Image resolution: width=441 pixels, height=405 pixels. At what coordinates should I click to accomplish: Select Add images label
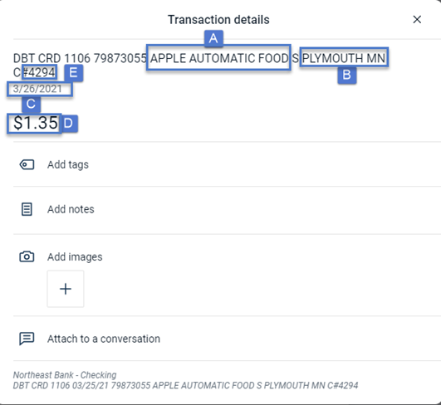(75, 257)
